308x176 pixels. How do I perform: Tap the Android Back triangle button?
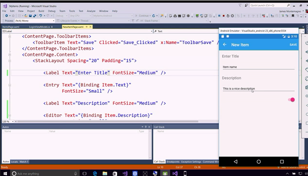point(235,162)
